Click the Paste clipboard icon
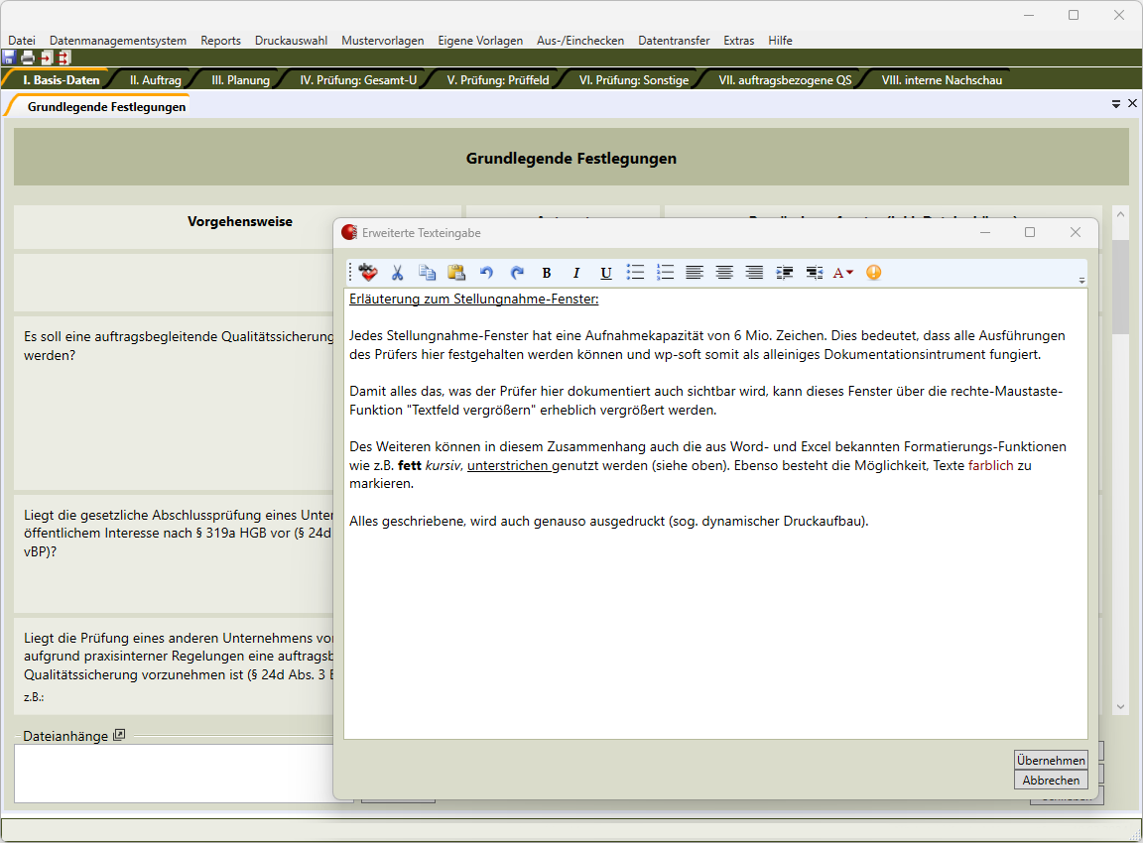 click(456, 273)
